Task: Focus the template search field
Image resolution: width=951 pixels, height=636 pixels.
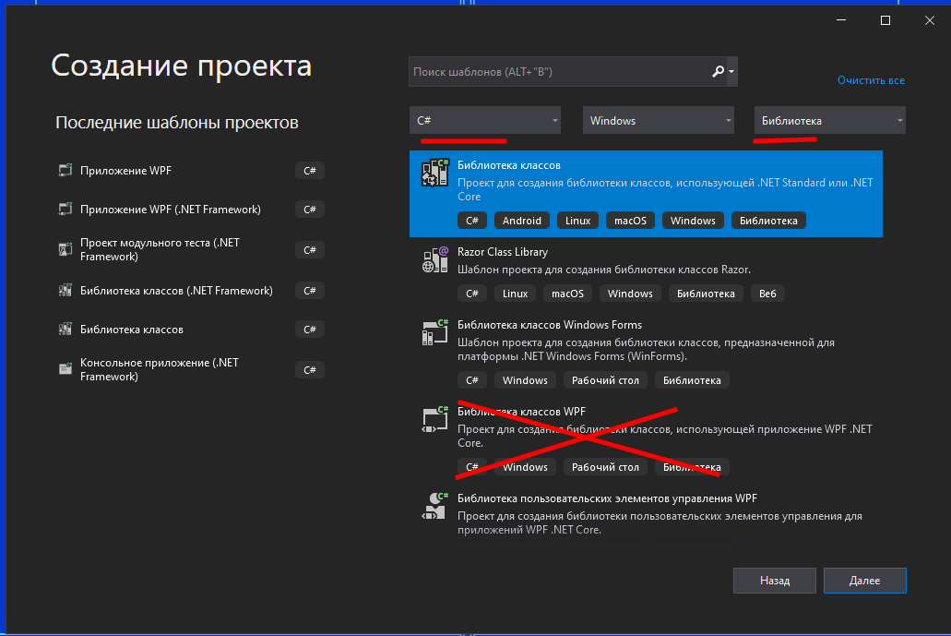Action: tap(558, 71)
